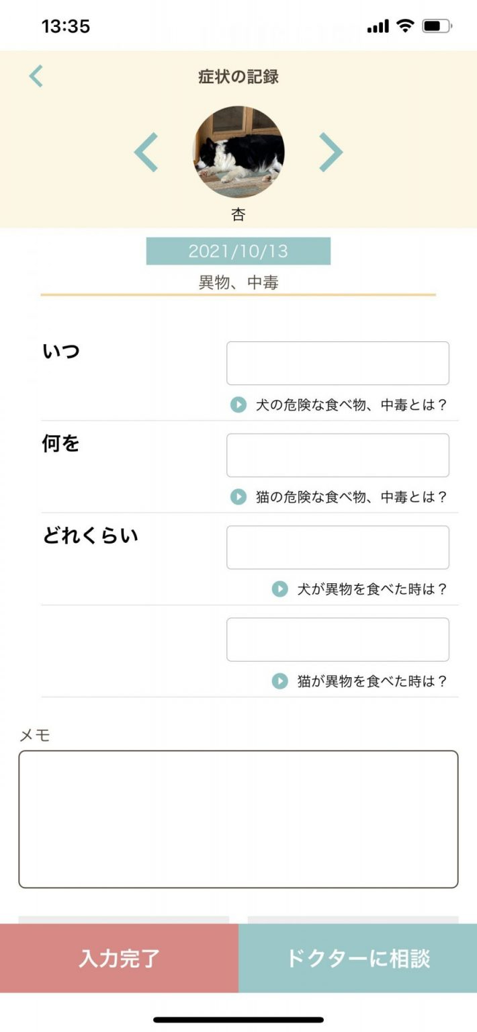
Task: Tap the empty field below どれくらい
Action: pos(337,640)
